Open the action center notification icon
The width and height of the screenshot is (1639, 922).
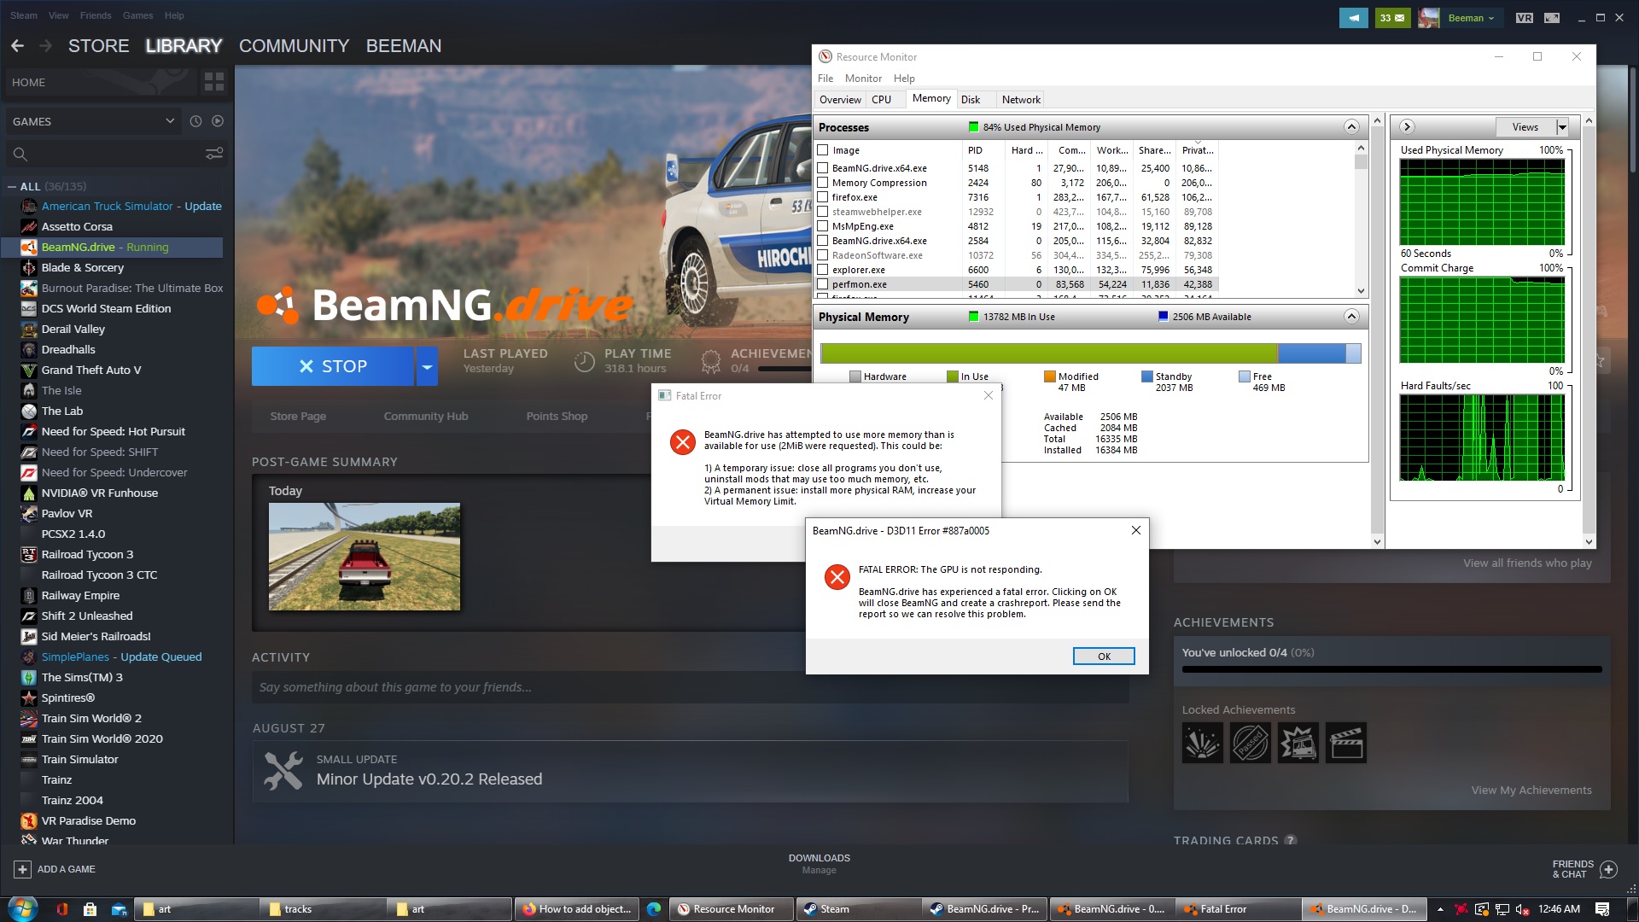1602,909
